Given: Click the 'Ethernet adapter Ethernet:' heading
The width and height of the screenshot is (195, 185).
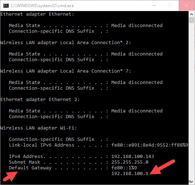Looking at the screenshot, I should pos(37,14).
